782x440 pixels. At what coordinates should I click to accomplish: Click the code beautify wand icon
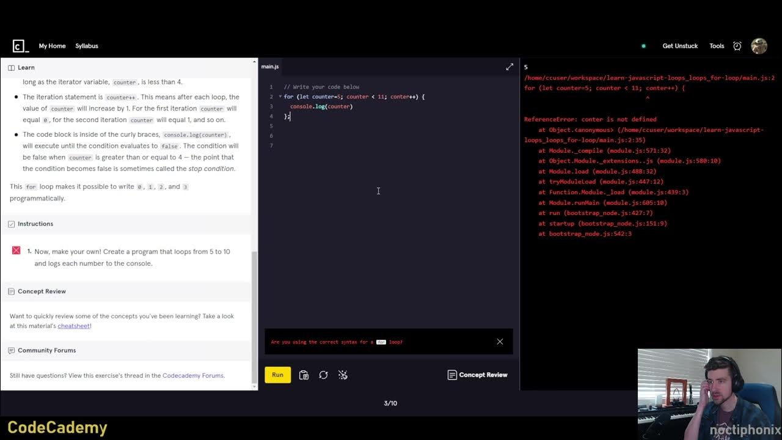(343, 375)
